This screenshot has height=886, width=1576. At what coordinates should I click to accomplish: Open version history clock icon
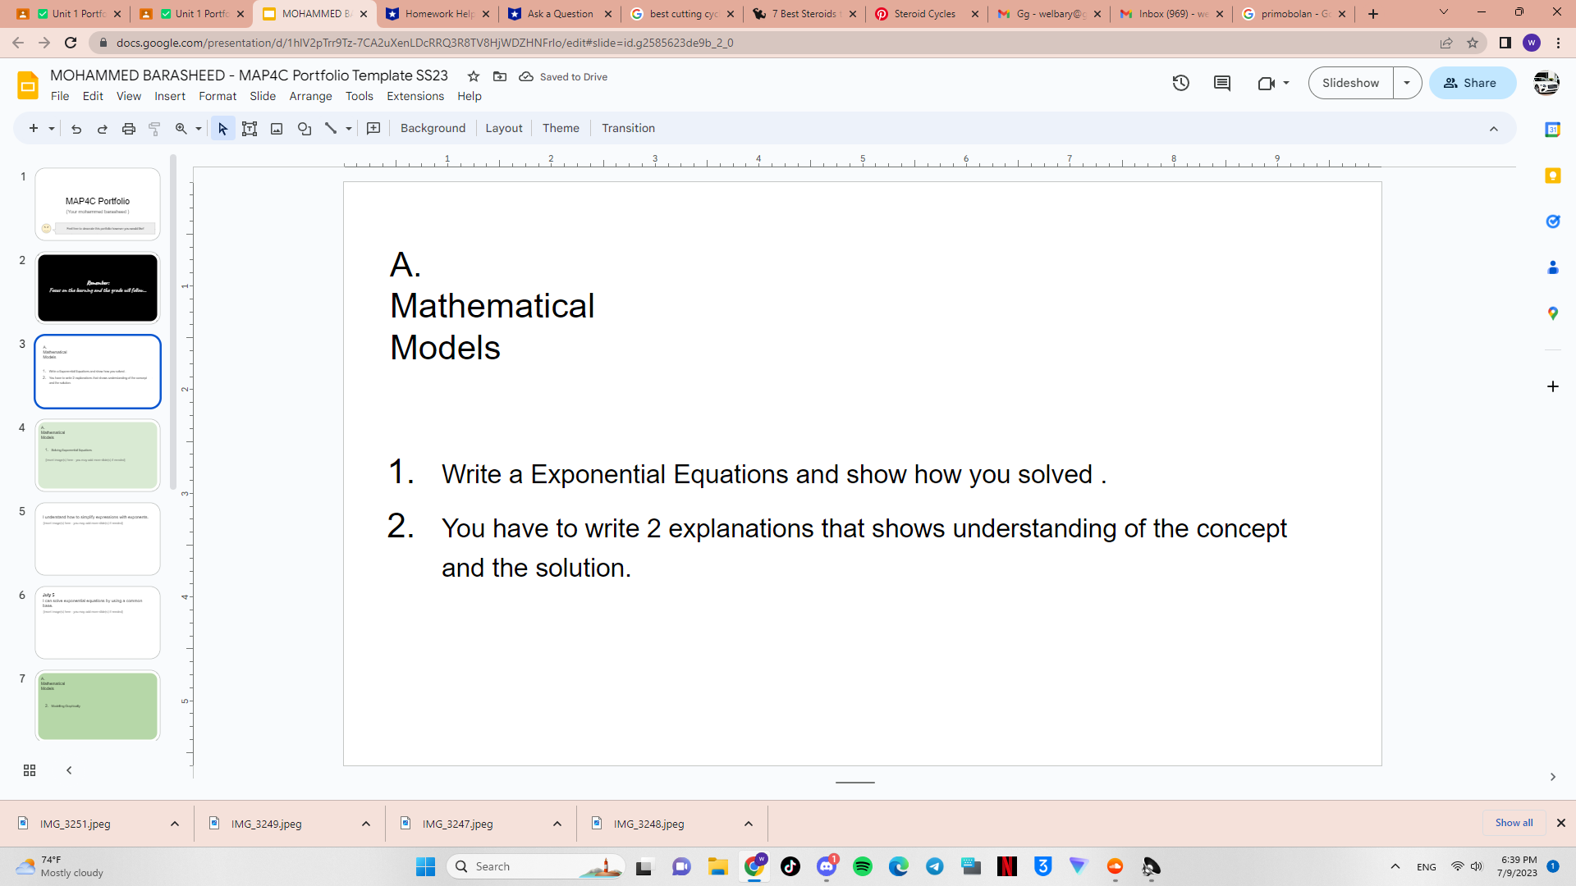[1180, 83]
